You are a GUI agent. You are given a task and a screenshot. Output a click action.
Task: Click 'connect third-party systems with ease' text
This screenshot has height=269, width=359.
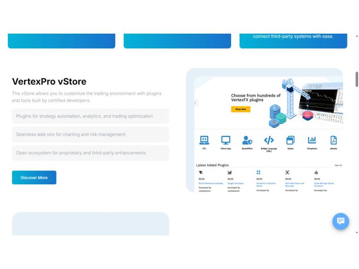[293, 36]
